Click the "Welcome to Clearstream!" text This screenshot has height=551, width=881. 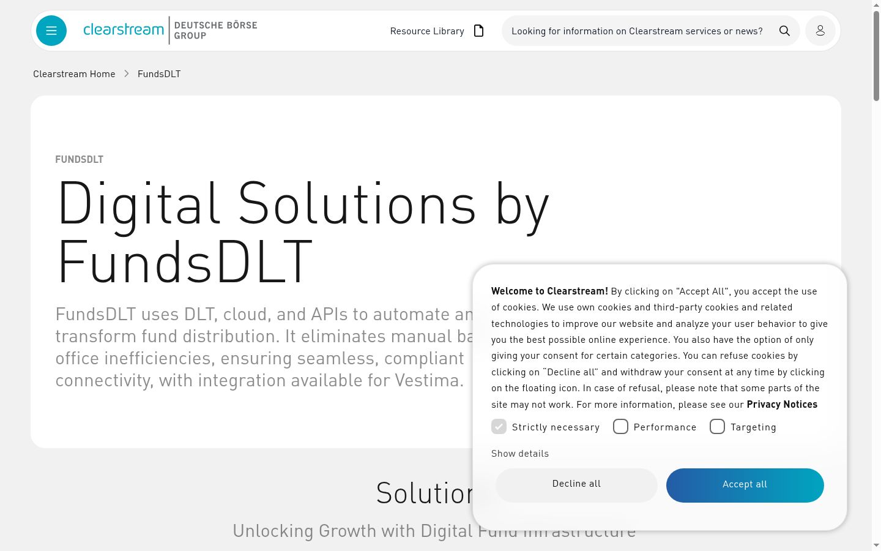(549, 291)
